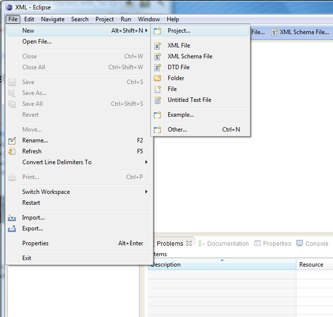This screenshot has height=317, width=333.
Task: Select XML Schema File menu entry
Action: point(200,56)
